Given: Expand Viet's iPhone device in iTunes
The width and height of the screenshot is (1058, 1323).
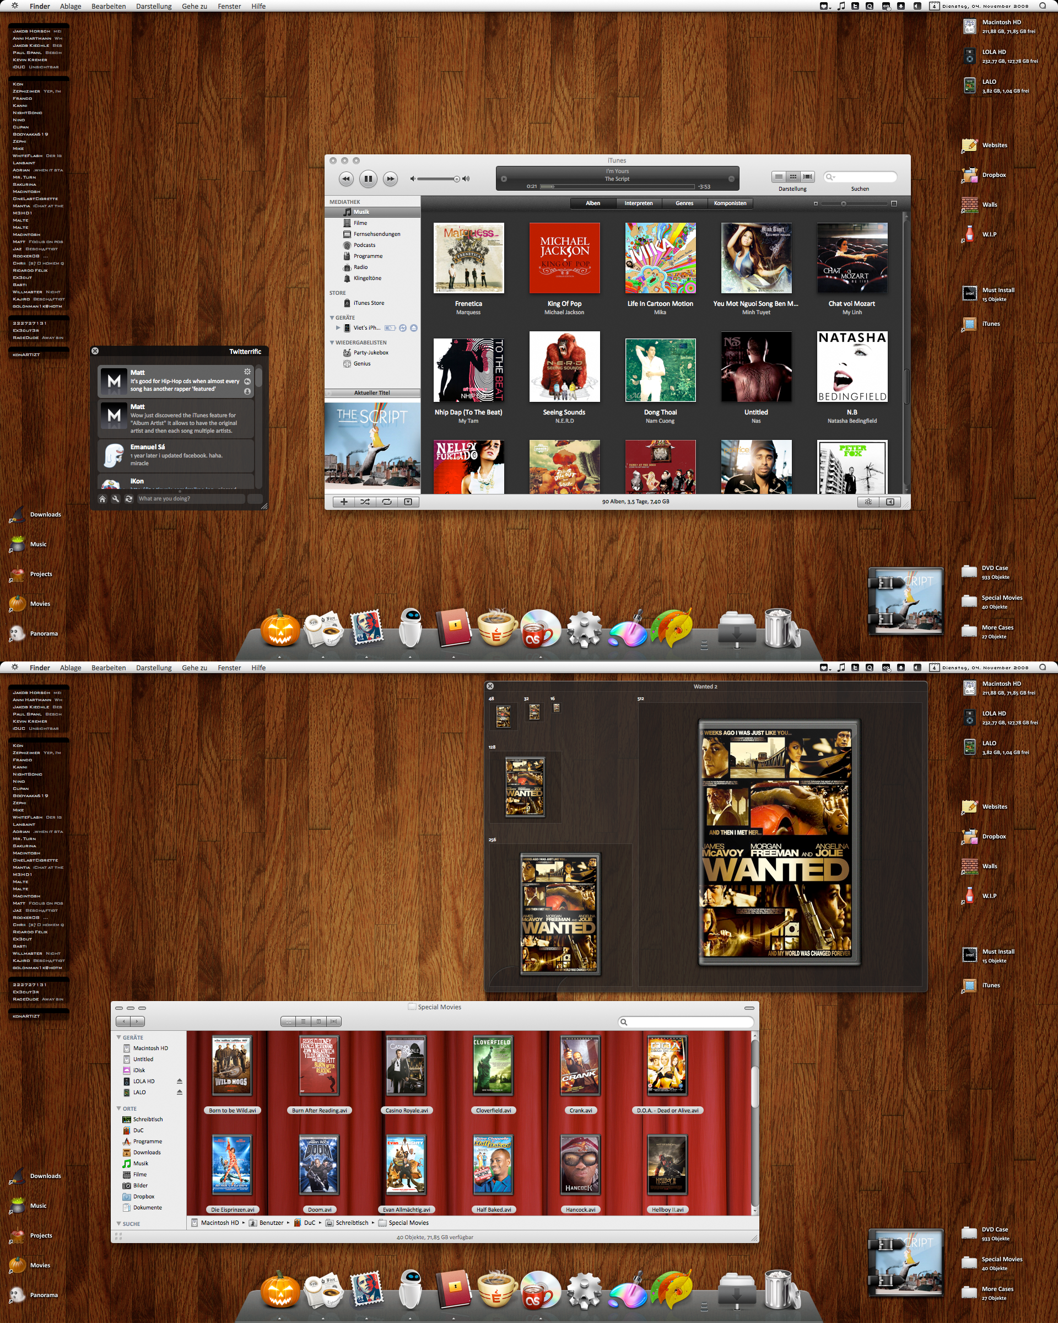Looking at the screenshot, I should tap(338, 329).
